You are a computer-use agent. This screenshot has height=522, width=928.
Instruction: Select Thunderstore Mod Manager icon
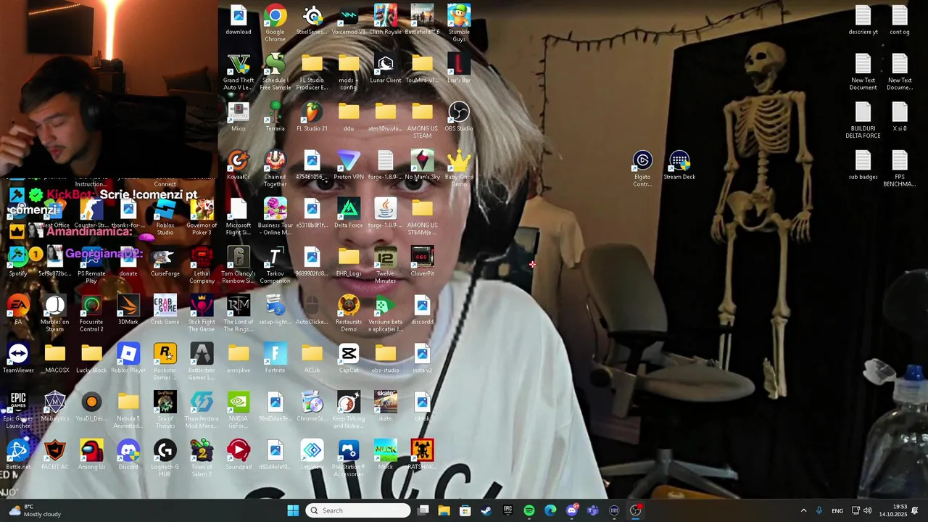point(202,410)
